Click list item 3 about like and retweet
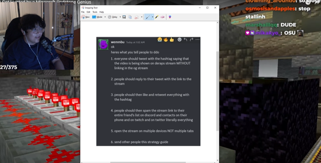321x163 pixels. pos(150,97)
